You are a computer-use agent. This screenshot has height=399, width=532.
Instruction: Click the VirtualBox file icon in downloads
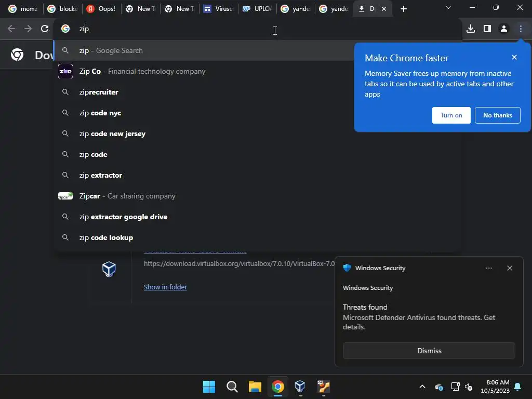[109, 270]
